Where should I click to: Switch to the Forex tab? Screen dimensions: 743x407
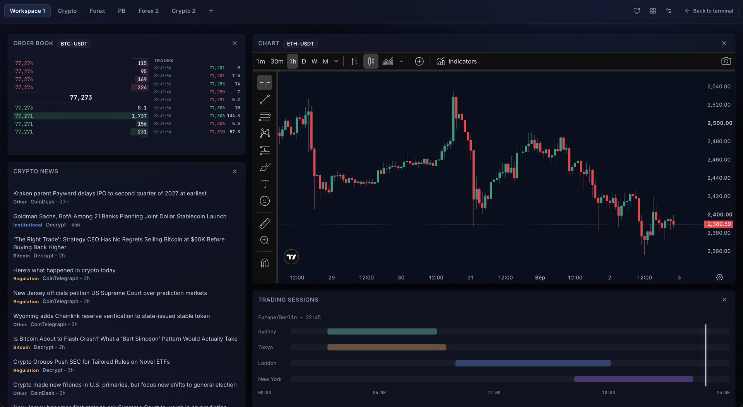[x=97, y=11]
